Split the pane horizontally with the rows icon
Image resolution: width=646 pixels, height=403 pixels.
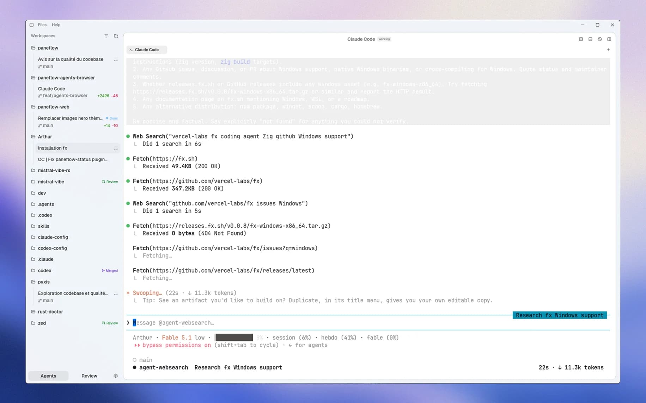590,39
